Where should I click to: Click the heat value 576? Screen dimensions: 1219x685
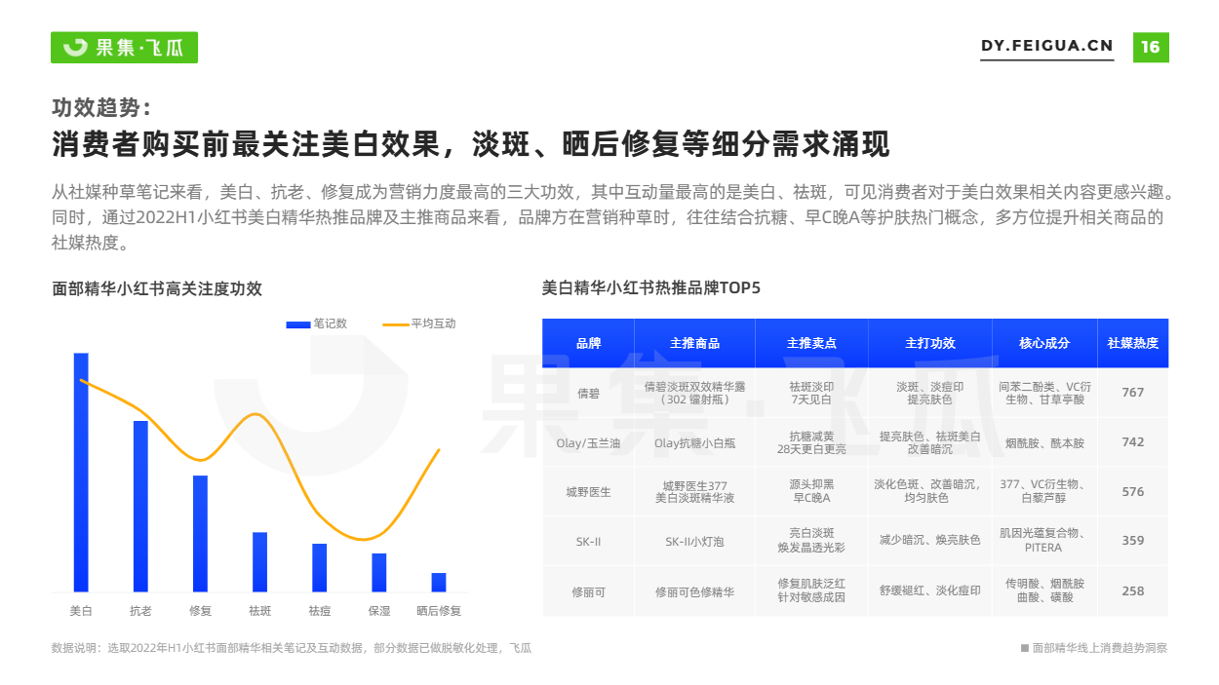pyautogui.click(x=1133, y=492)
